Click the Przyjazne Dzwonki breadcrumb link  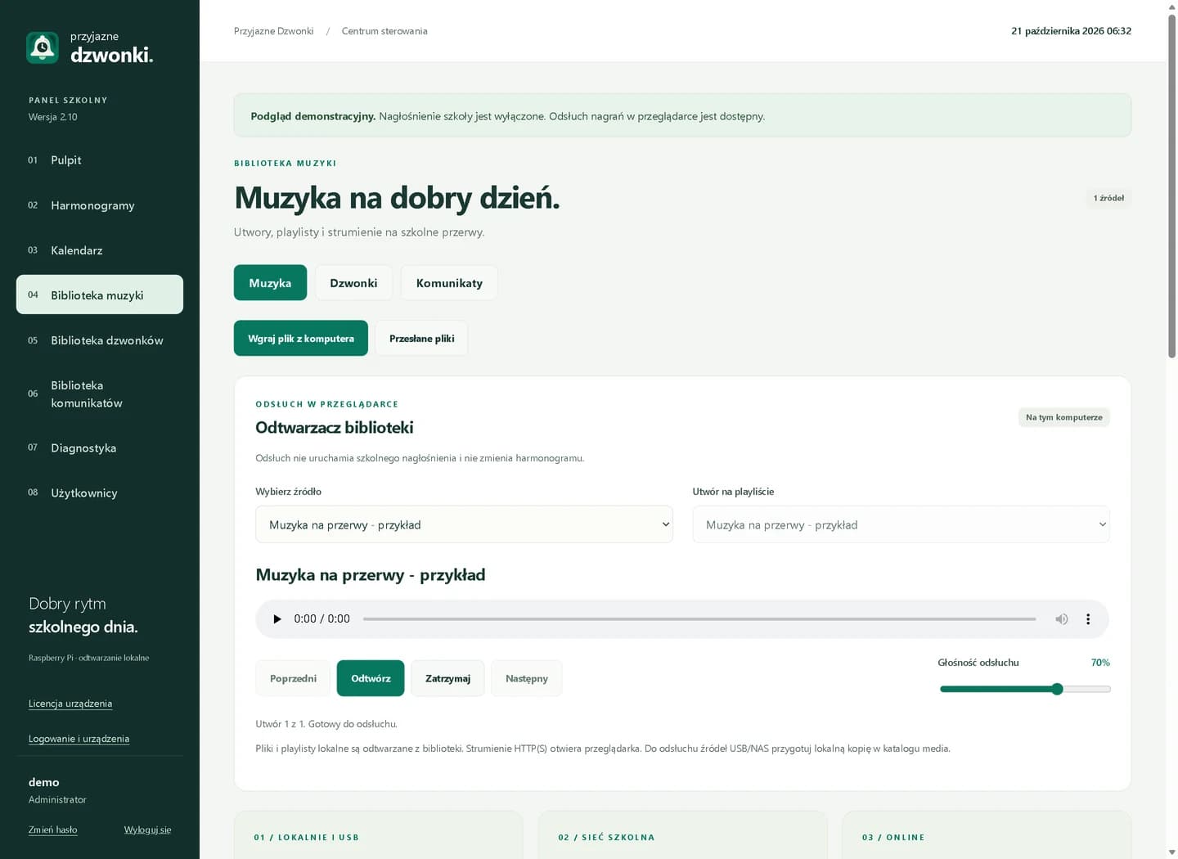(274, 31)
